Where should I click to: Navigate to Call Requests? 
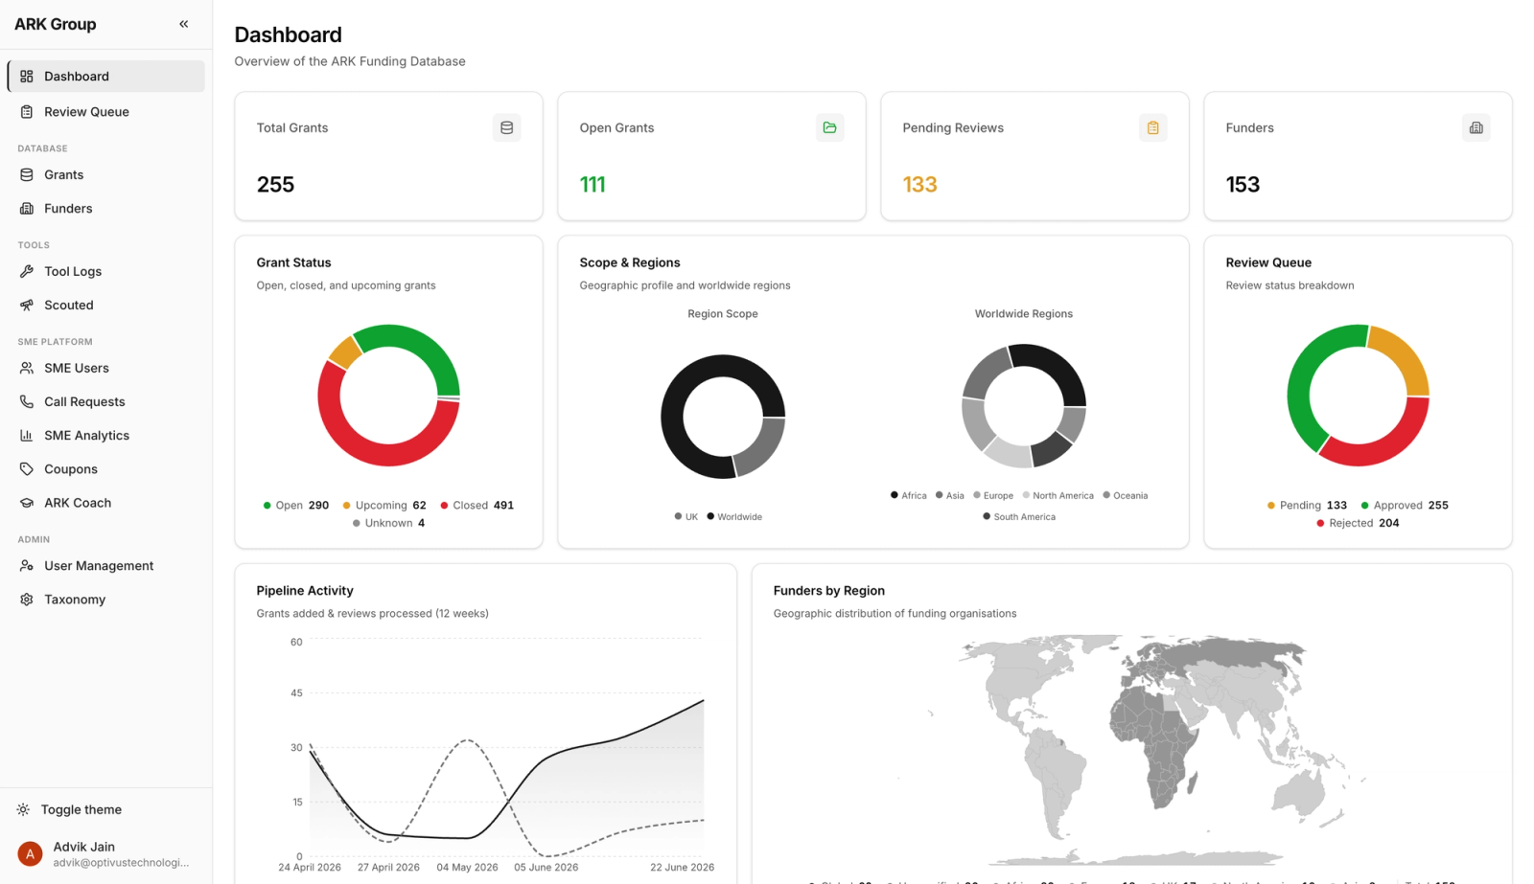coord(105,402)
